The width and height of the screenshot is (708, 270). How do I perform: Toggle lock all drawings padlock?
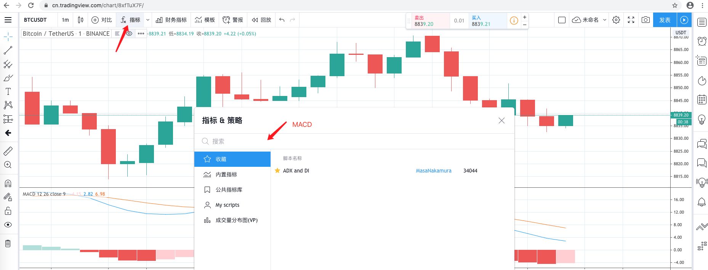point(8,211)
